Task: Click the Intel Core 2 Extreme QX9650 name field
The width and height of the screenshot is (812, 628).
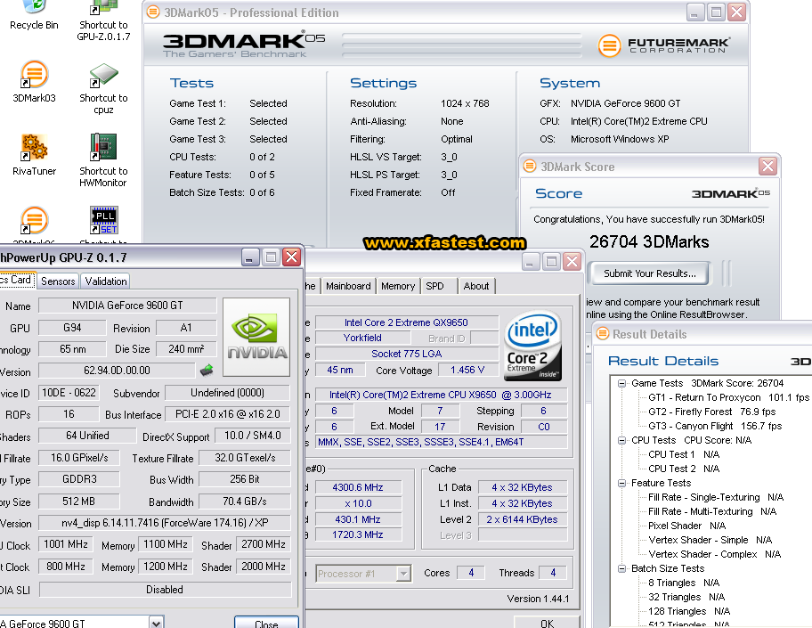Action: coord(407,322)
